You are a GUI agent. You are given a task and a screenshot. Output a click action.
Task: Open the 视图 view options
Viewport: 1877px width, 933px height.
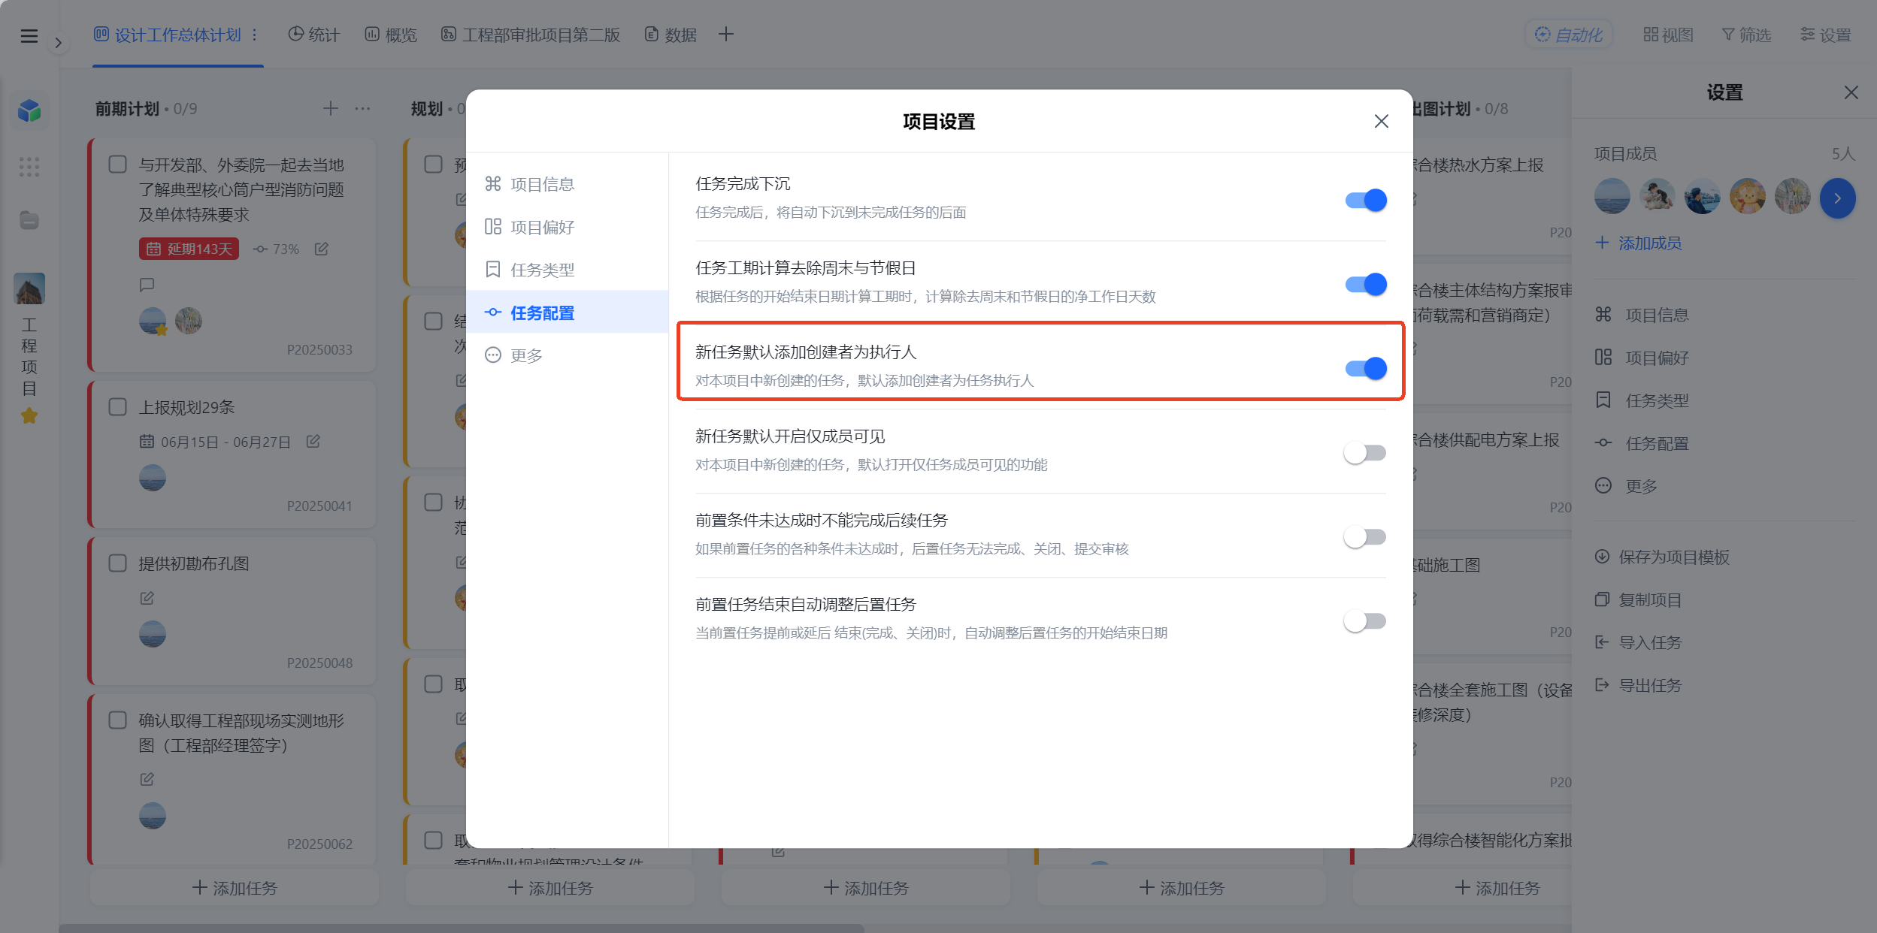point(1668,35)
